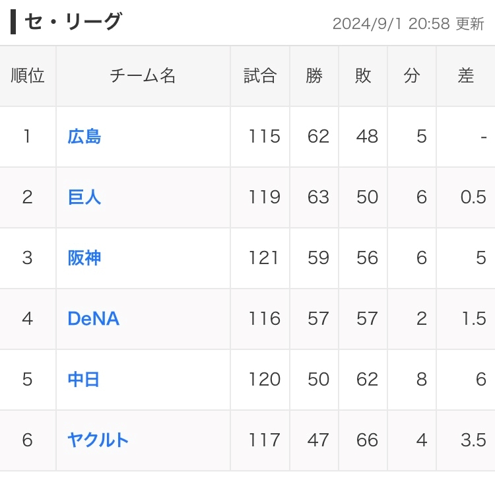Select the 中日 team link
Image resolution: width=495 pixels, height=486 pixels.
[84, 380]
